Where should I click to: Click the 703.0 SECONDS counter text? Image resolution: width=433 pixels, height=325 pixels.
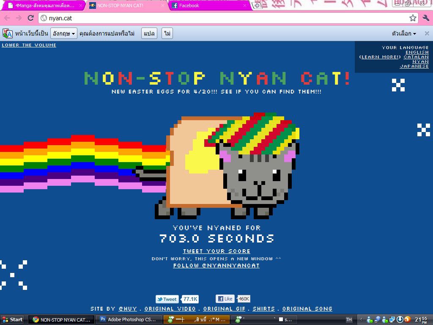coord(217,239)
